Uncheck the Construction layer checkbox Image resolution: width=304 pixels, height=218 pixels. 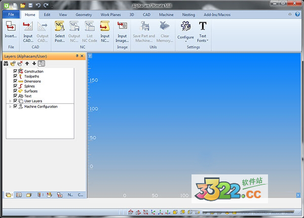[15, 71]
